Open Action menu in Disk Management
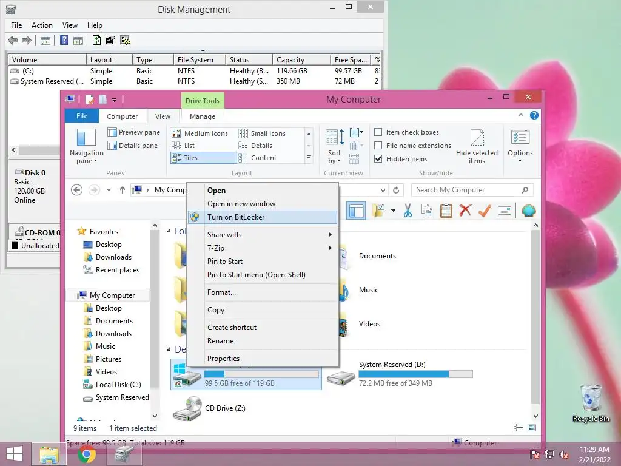 (42, 25)
